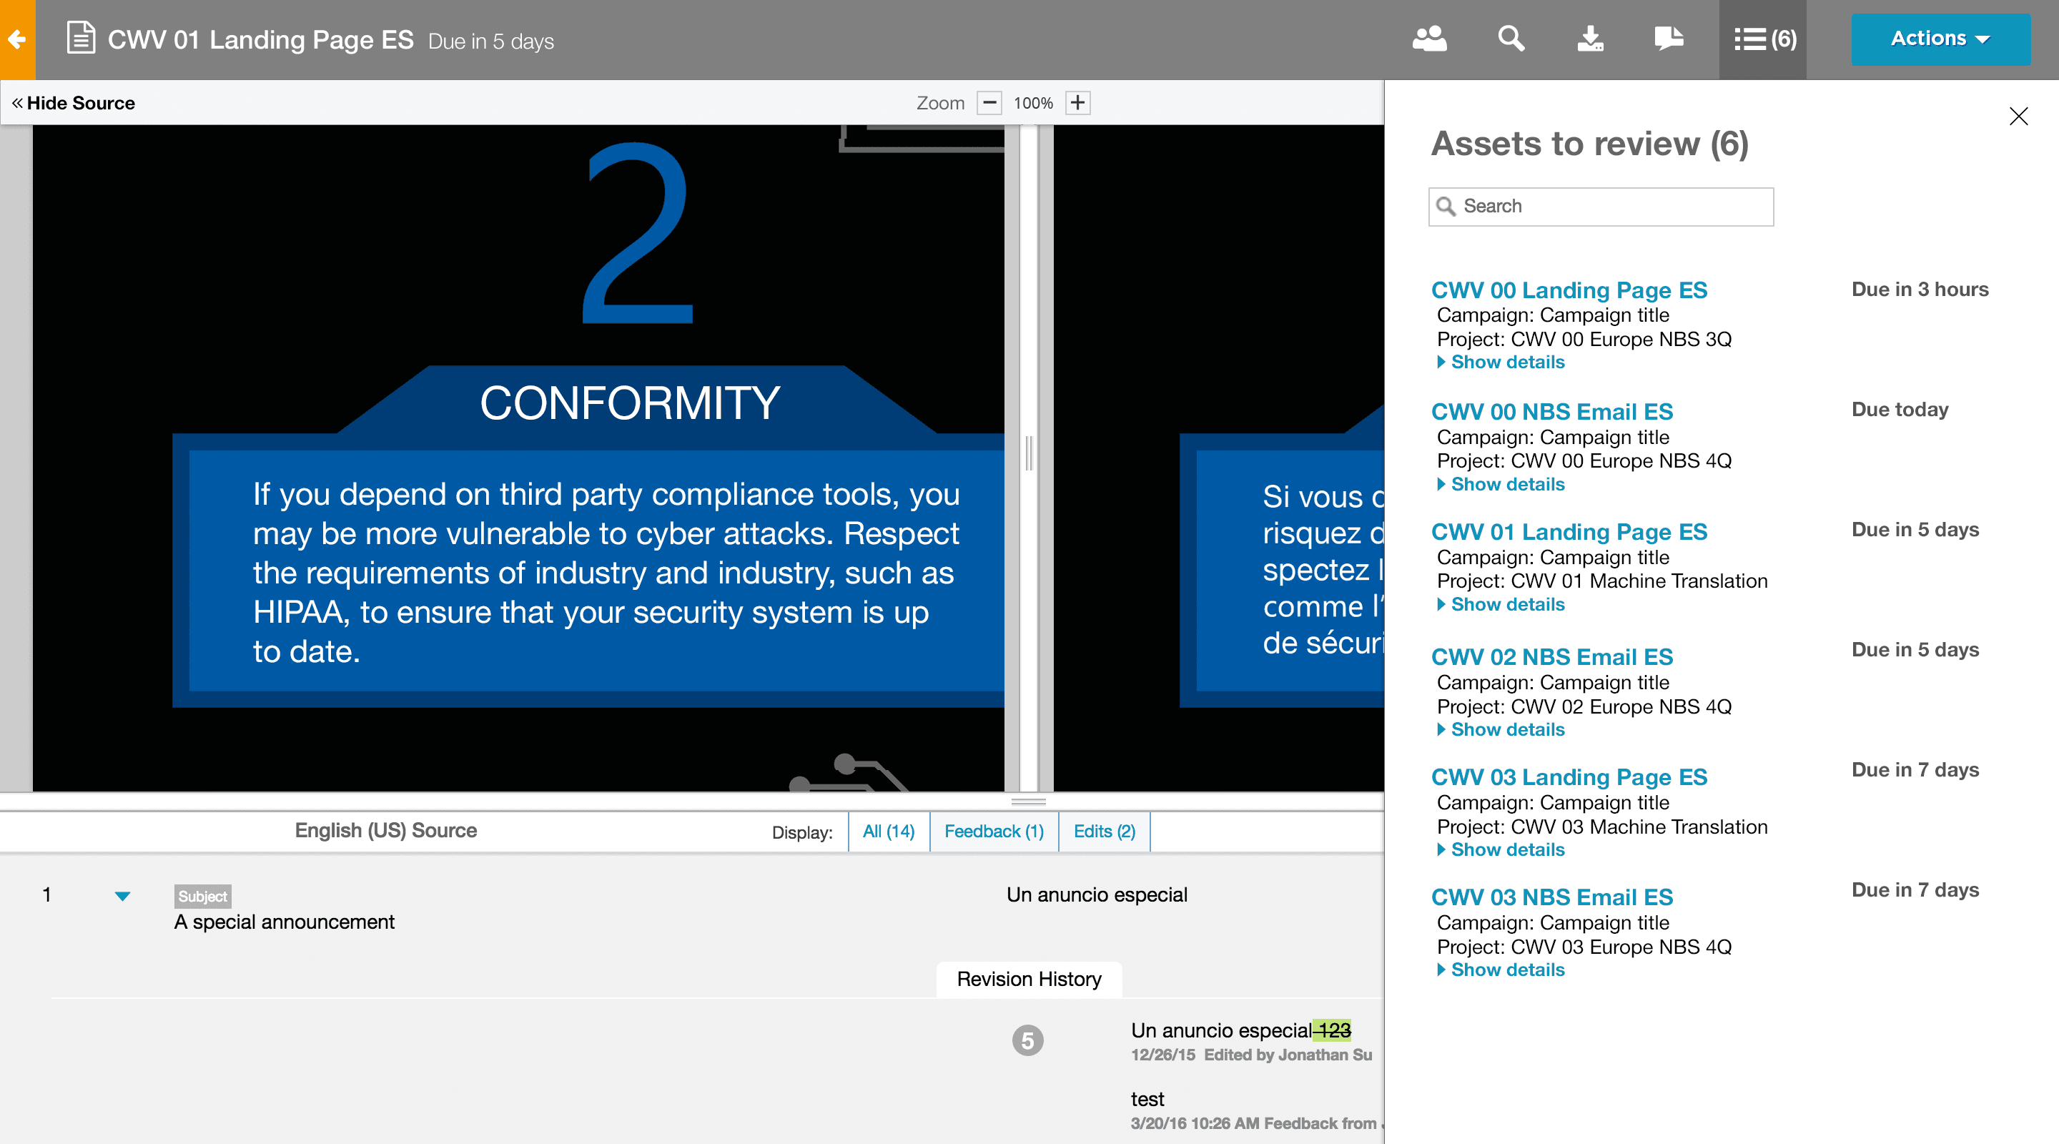
Task: Open CWV 02 NBS Email ES asset link
Action: [1551, 657]
